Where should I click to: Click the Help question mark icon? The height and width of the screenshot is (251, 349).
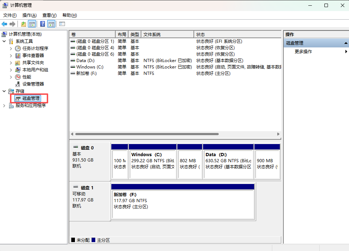click(x=42, y=24)
